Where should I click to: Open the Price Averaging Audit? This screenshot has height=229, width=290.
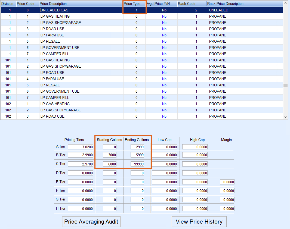[91, 222]
